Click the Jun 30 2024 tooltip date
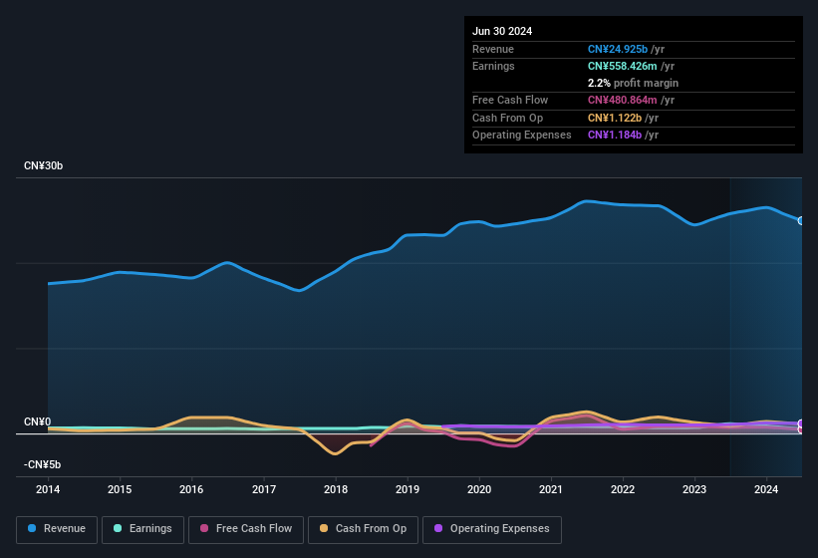 (502, 31)
